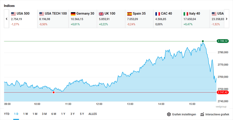Switch to the YTD time range
This screenshot has width=233, height=120.
click(x=7, y=114)
